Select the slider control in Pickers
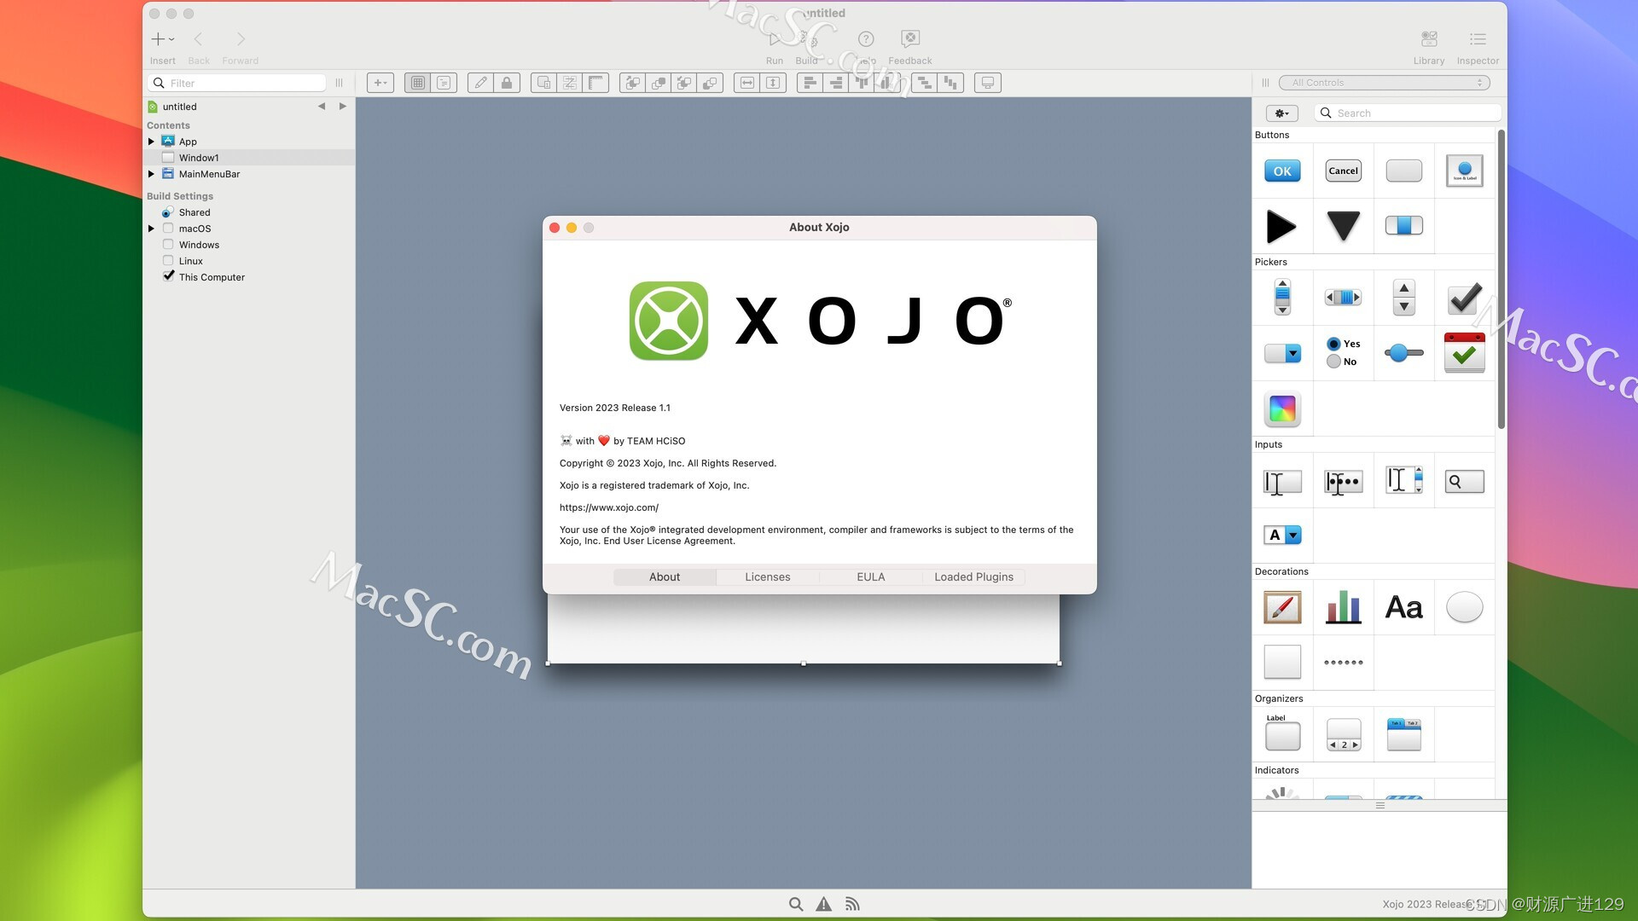1638x921 pixels. pyautogui.click(x=1403, y=352)
